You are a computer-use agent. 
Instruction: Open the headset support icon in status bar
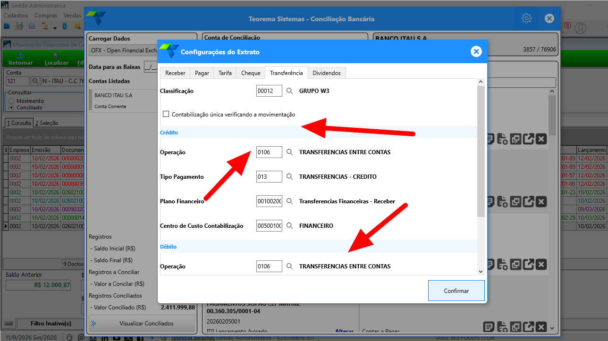tap(69, 338)
